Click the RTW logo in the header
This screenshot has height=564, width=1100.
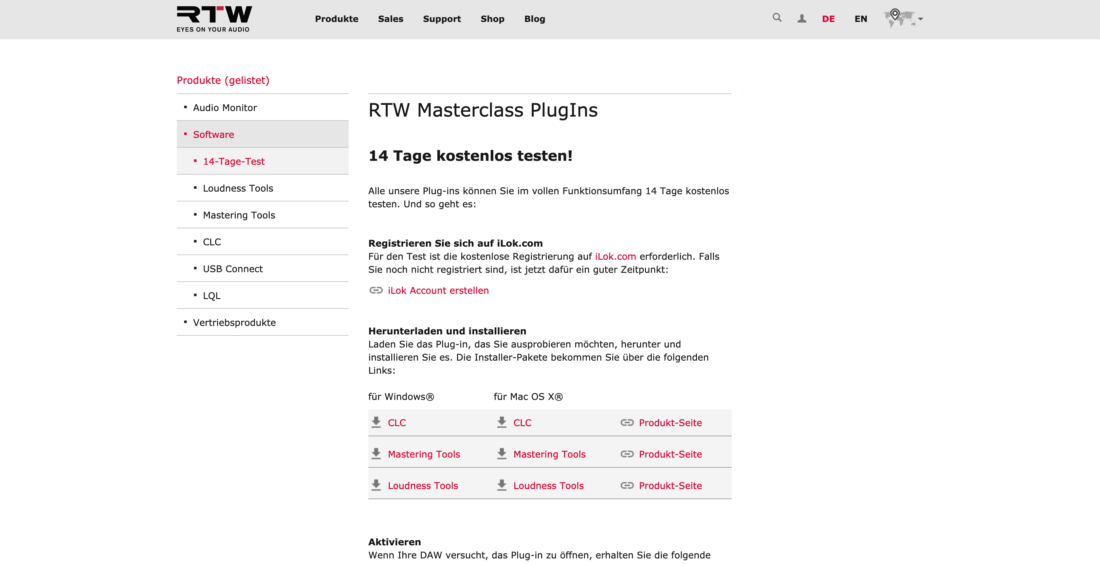pyautogui.click(x=214, y=19)
